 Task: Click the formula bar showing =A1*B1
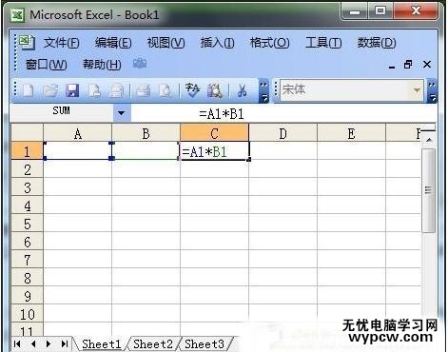click(283, 113)
